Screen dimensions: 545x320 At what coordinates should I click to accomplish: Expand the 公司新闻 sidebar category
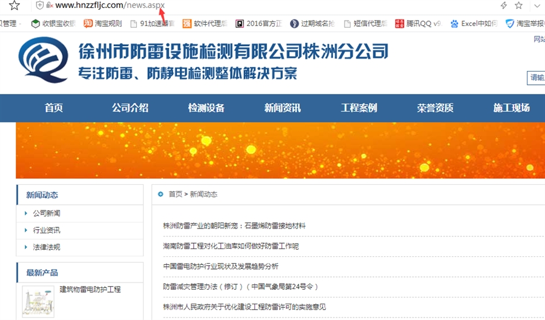[x=47, y=213]
